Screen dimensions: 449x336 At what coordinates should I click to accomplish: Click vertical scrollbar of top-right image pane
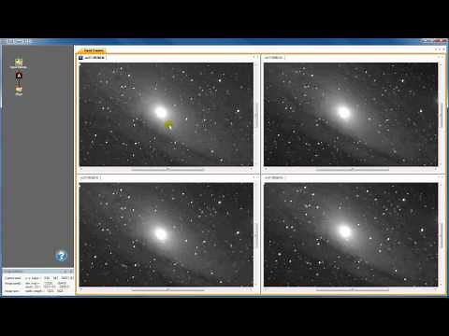442,115
